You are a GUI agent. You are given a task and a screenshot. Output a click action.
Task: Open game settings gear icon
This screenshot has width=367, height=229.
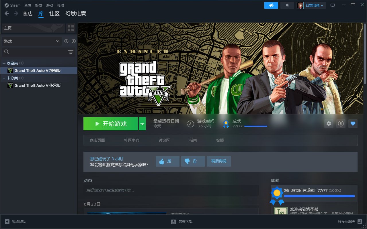click(x=329, y=124)
